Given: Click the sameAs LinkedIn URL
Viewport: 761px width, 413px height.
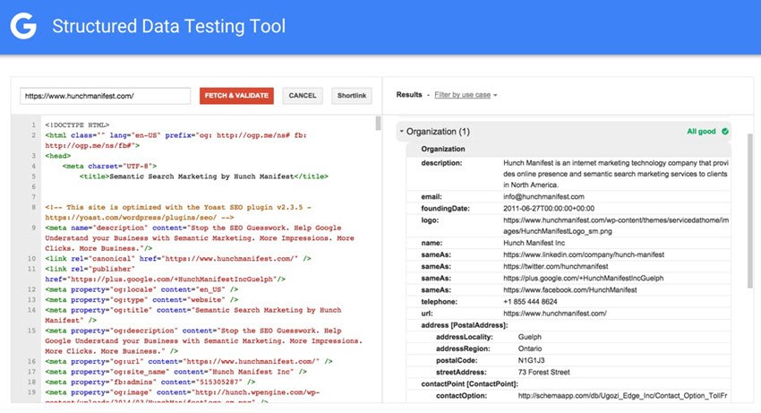Looking at the screenshot, I should point(584,254).
